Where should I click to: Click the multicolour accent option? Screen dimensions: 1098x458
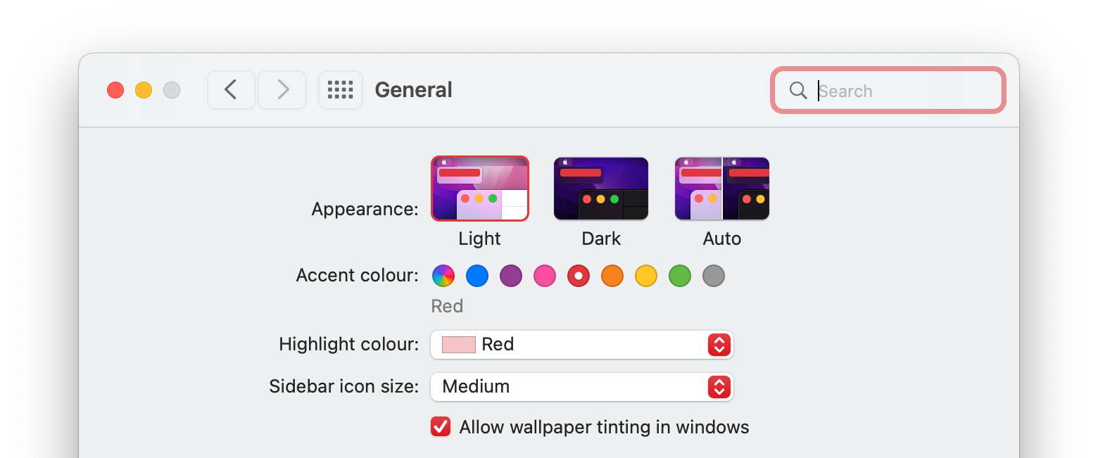pos(443,276)
